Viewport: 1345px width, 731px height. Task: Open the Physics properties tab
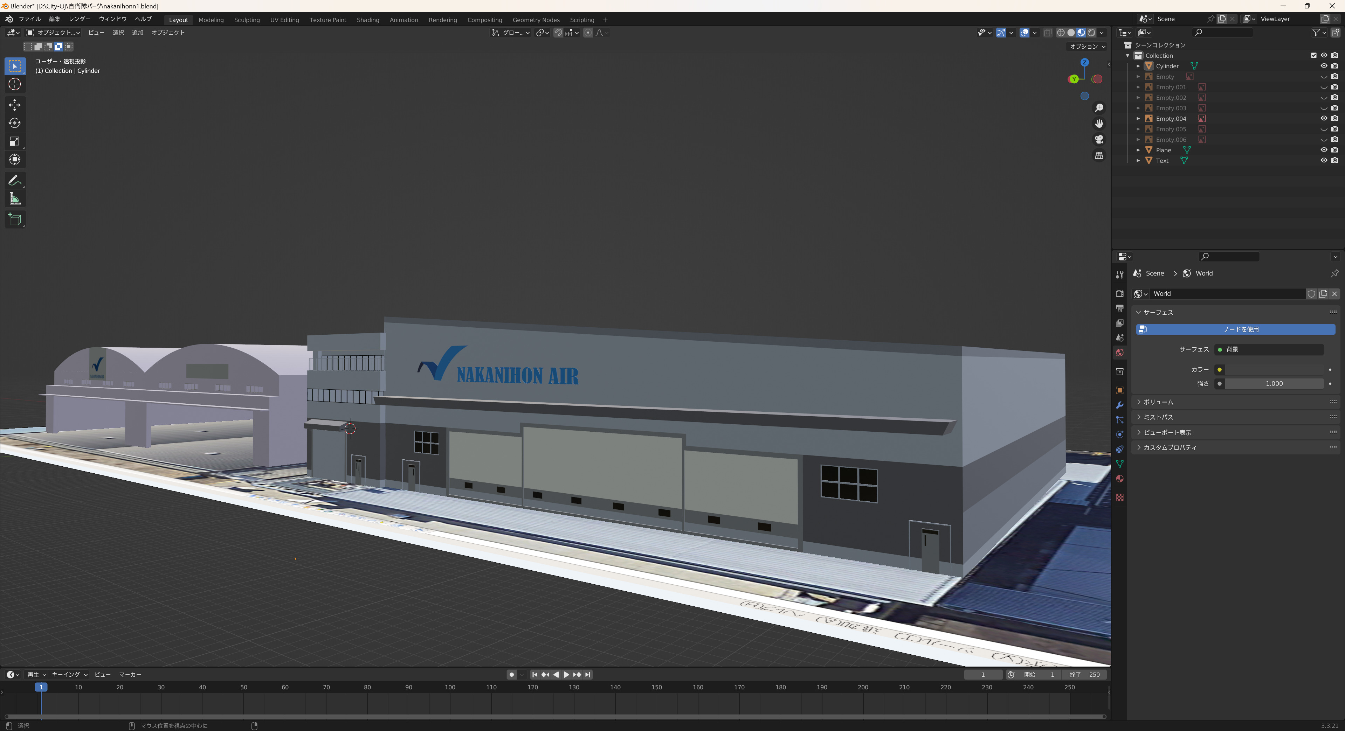click(1119, 434)
